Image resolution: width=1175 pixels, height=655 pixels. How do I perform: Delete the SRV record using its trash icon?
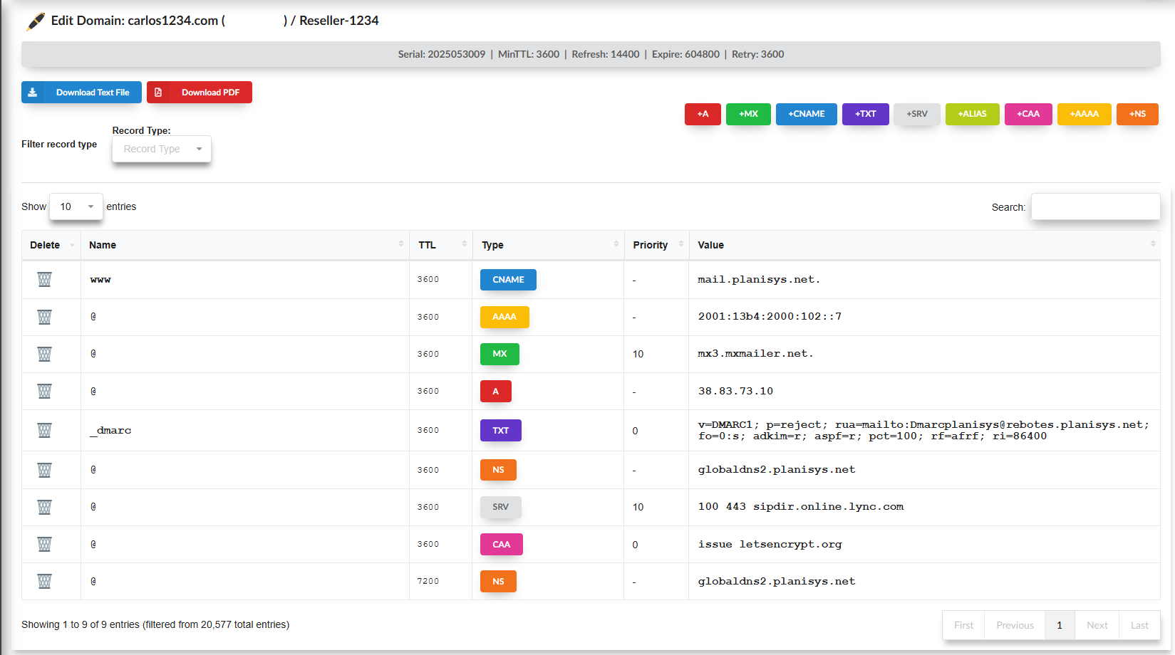[44, 507]
